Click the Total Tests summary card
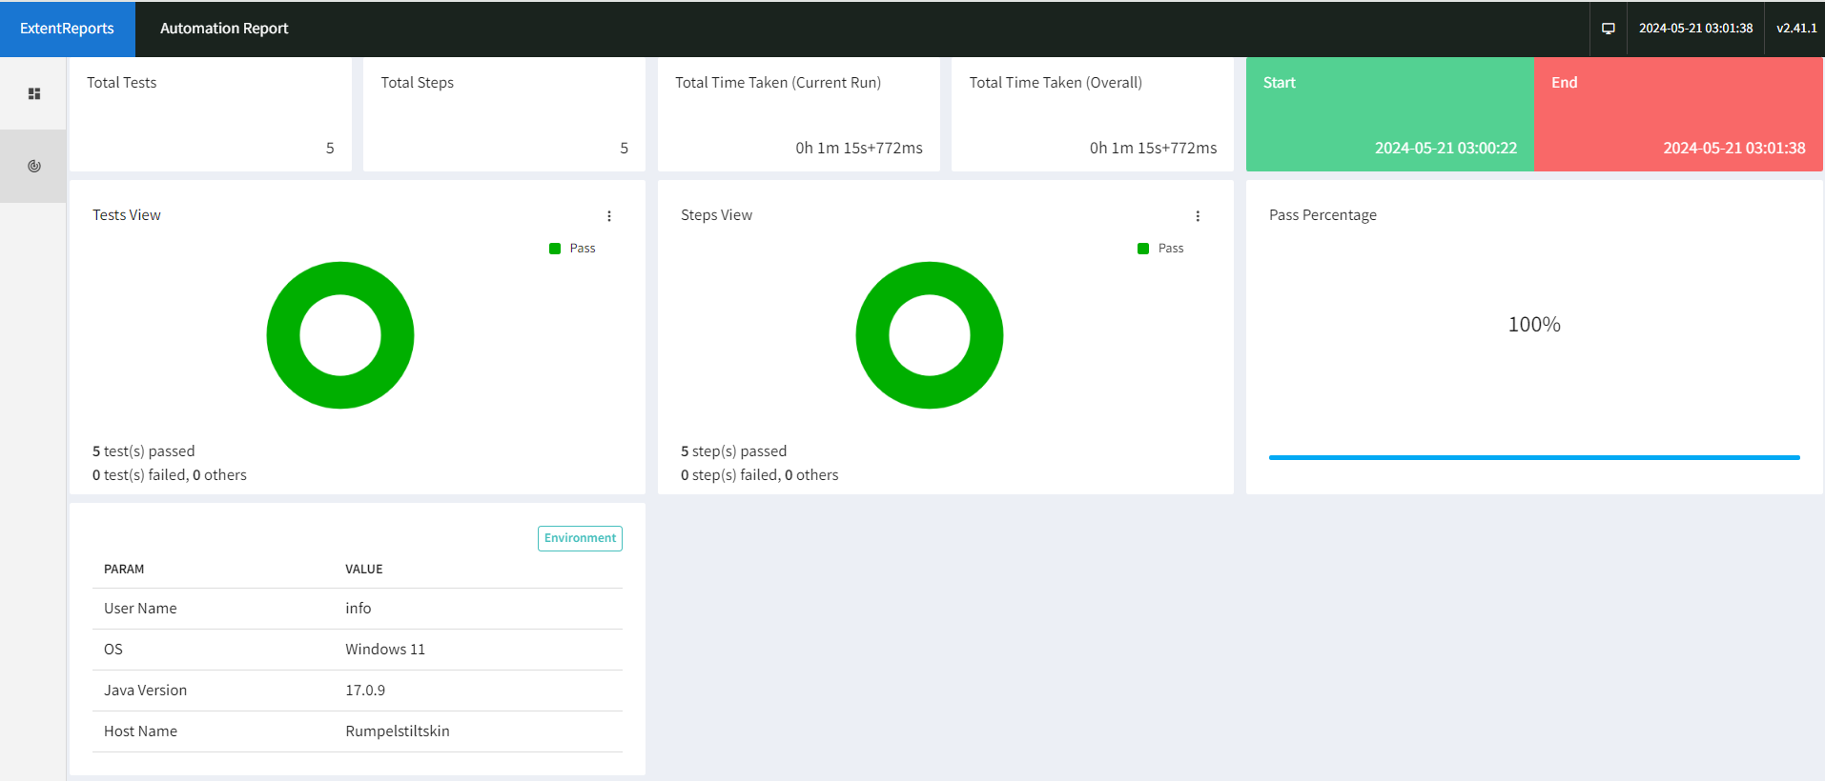Viewport: 1825px width, 781px height. pyautogui.click(x=211, y=114)
